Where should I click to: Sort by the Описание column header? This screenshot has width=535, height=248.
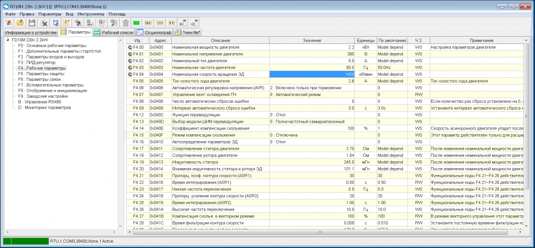click(220, 40)
